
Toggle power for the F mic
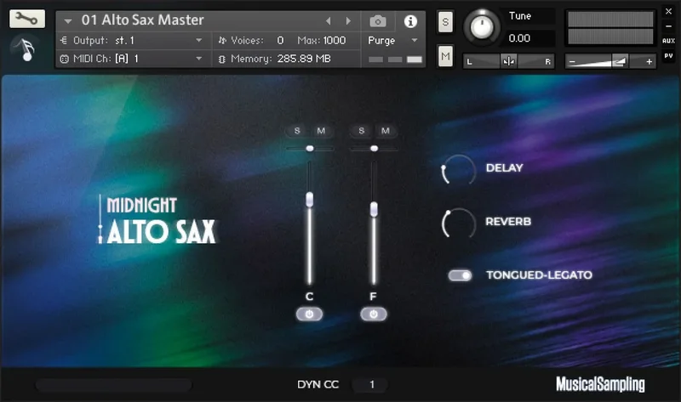(x=374, y=314)
